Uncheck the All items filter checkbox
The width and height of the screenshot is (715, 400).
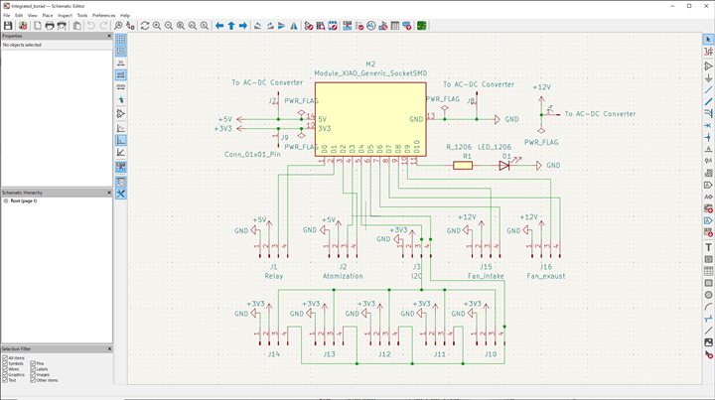coord(5,358)
